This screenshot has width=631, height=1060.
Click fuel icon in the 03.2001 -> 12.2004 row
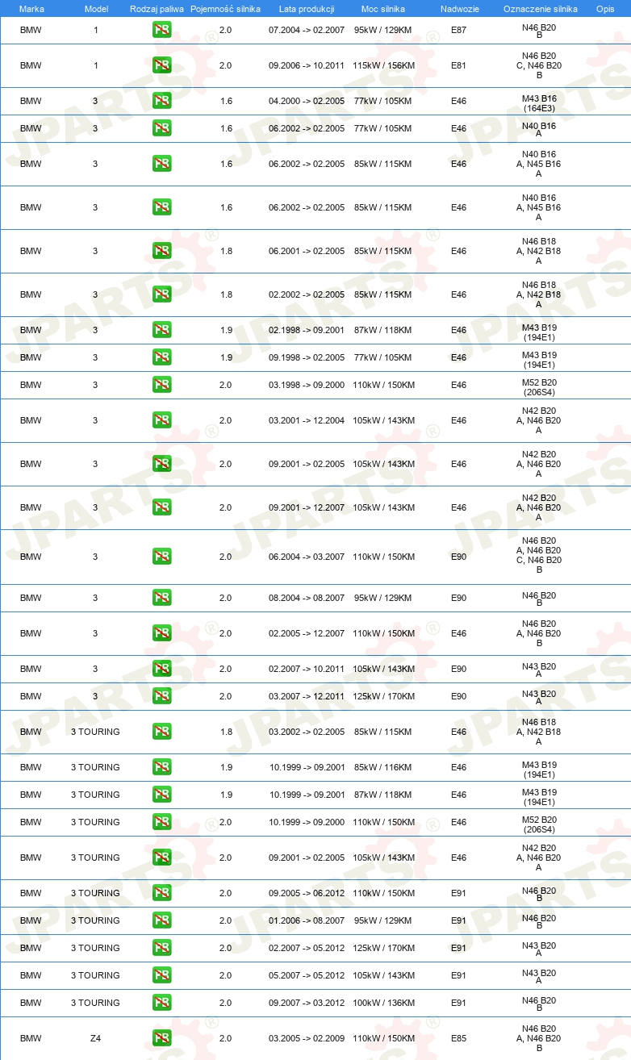[161, 420]
